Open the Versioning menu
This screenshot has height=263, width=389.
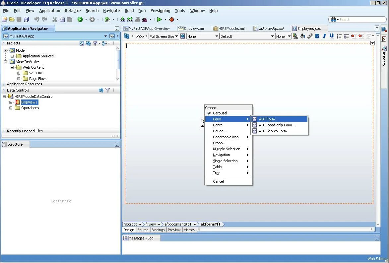pos(160,11)
